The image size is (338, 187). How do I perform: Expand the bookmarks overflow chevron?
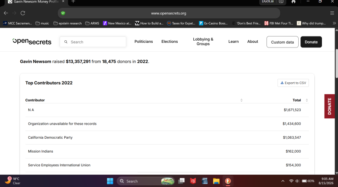point(334,23)
